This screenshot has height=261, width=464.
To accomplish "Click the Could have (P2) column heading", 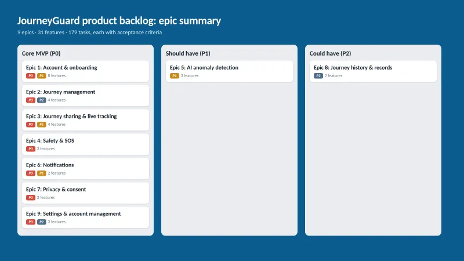I will click(x=330, y=53).
